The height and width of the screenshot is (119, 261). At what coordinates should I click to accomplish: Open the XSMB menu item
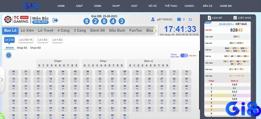[61, 6]
